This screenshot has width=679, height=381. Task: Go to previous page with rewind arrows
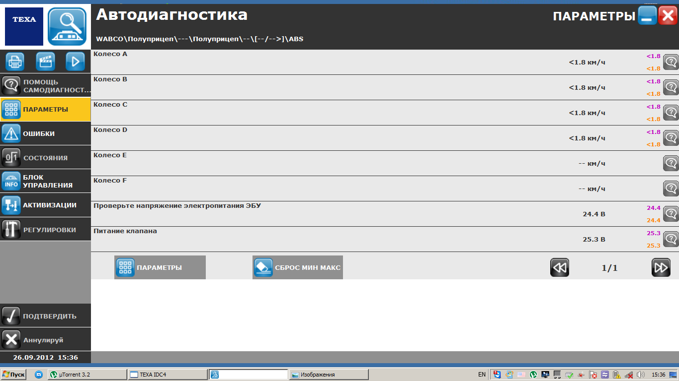click(x=560, y=267)
